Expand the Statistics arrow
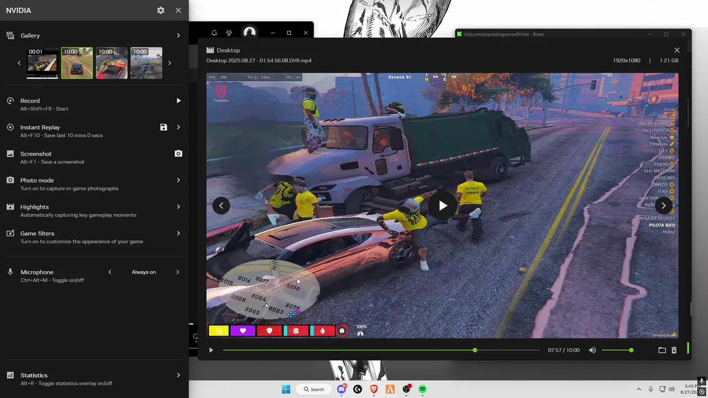This screenshot has width=708, height=398. tap(178, 375)
